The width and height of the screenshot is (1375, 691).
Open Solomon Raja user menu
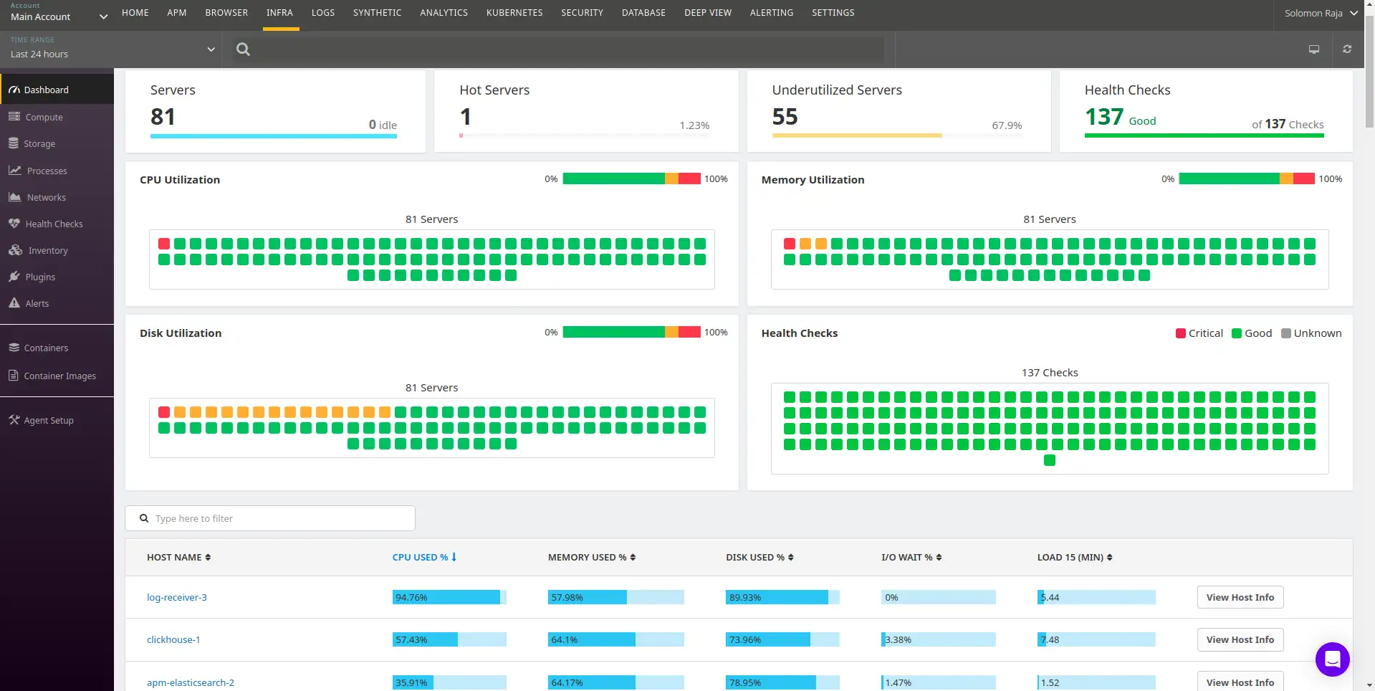(1321, 13)
